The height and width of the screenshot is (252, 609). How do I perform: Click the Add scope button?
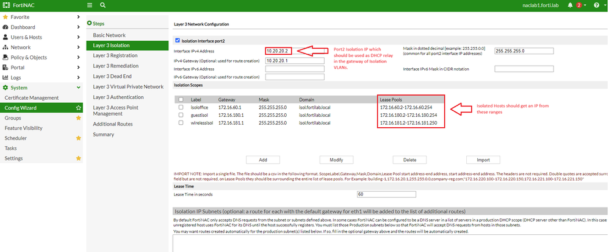(262, 159)
